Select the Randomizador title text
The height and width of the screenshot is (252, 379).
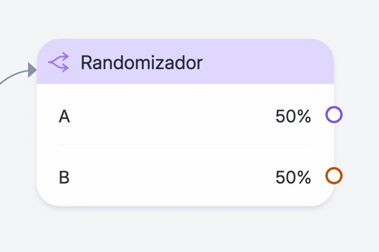(x=141, y=63)
